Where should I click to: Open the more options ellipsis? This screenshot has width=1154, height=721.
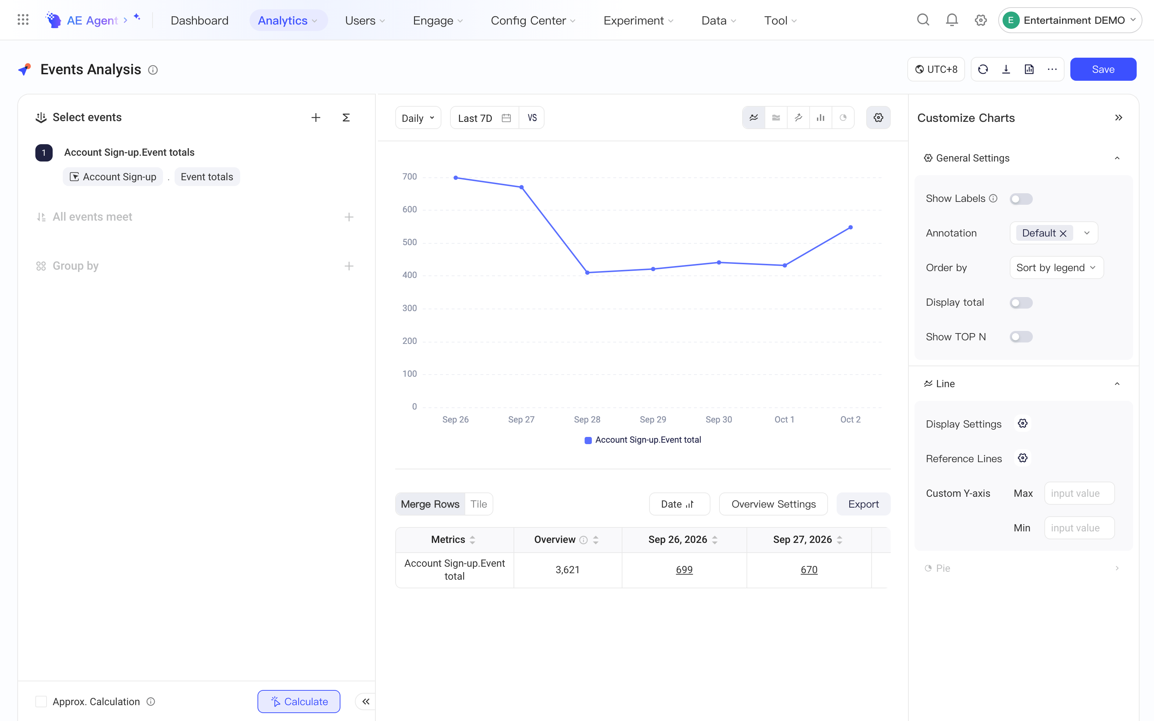pyautogui.click(x=1052, y=70)
